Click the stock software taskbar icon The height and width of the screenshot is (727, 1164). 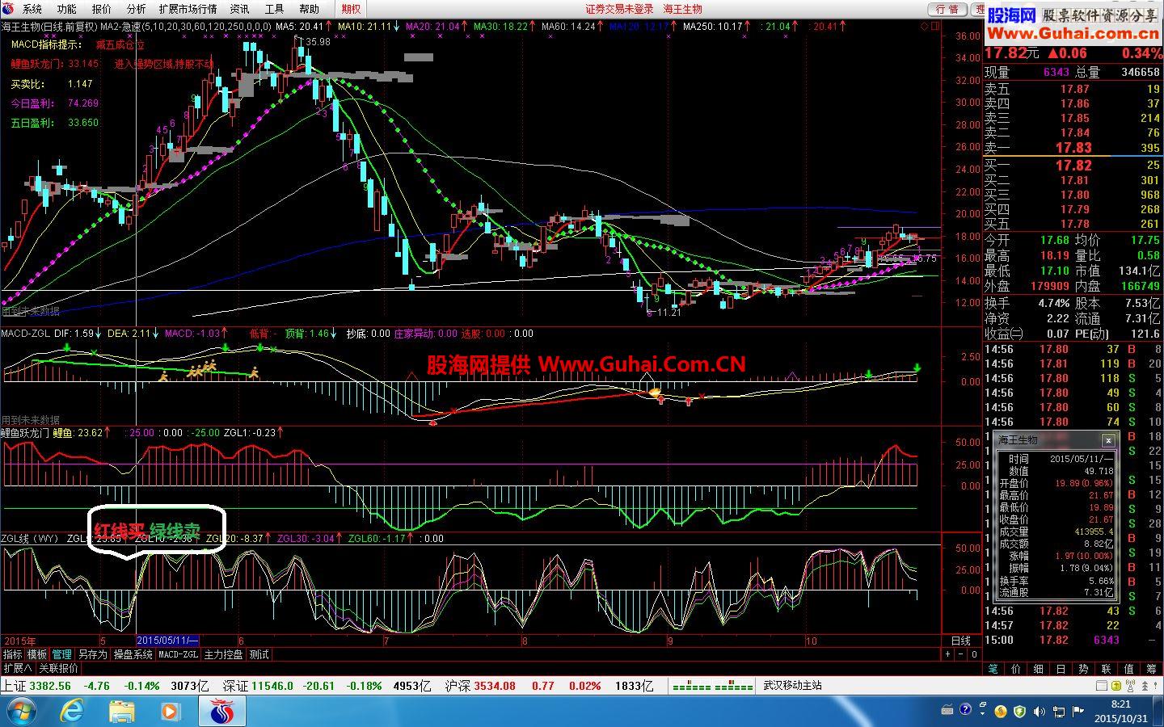tap(221, 711)
